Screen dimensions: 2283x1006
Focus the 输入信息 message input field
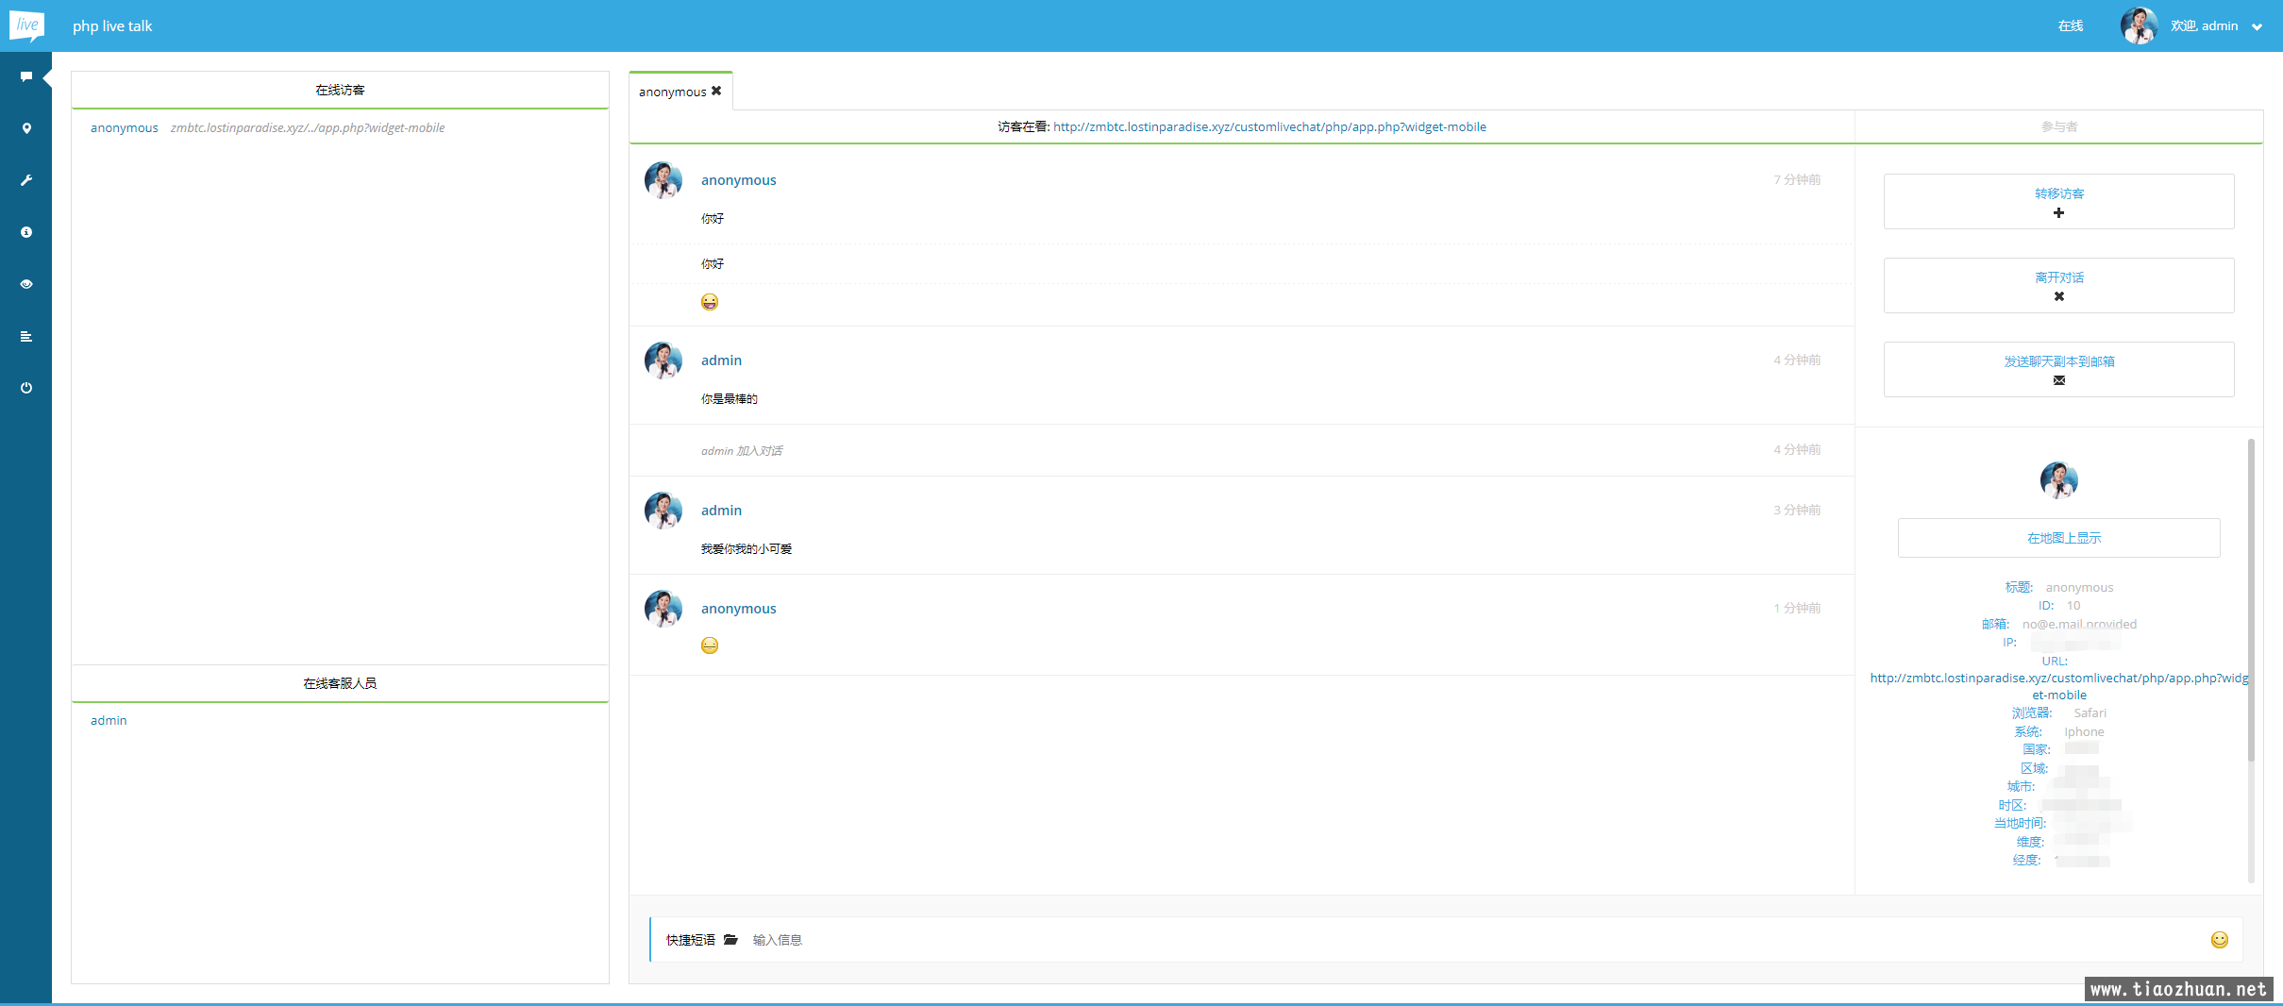tap(1472, 940)
